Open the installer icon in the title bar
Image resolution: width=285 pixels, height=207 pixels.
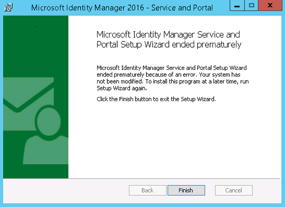click(8, 8)
